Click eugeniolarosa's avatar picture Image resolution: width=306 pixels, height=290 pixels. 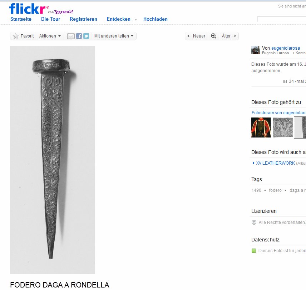[256, 50]
